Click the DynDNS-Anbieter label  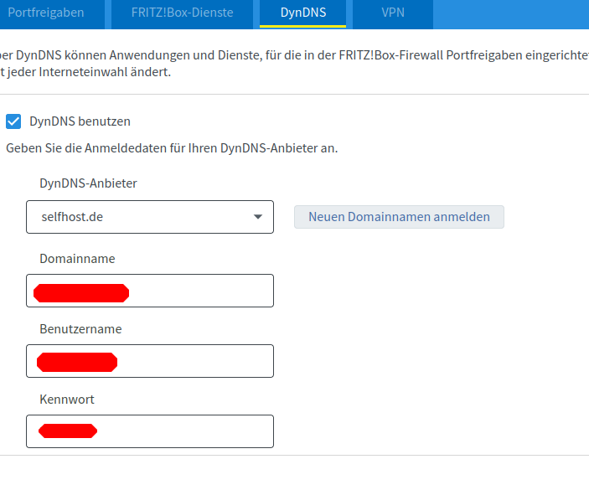88,183
